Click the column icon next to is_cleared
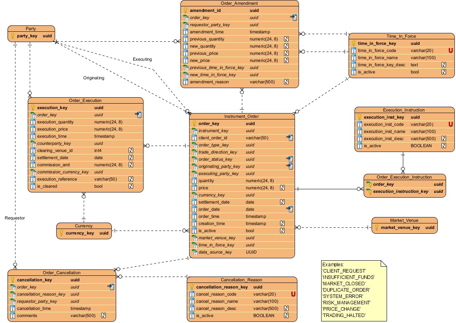456x323 pixels. pos(33,186)
